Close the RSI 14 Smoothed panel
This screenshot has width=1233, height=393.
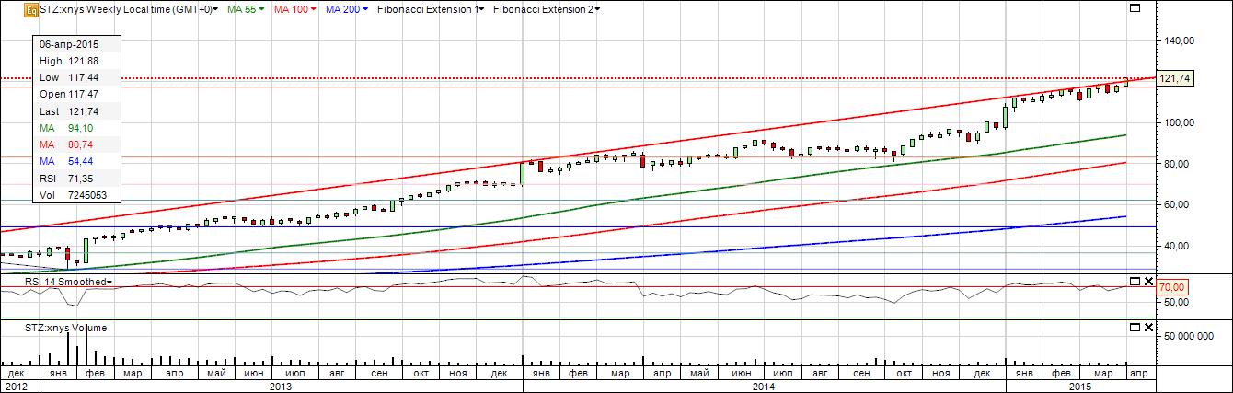click(x=1147, y=280)
